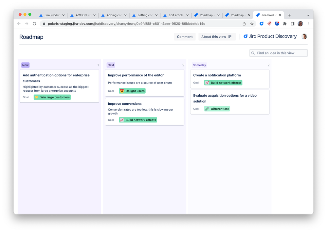Open the red Jira extension icon
Image resolution: width=327 pixels, height=232 pixels.
pyautogui.click(x=269, y=24)
